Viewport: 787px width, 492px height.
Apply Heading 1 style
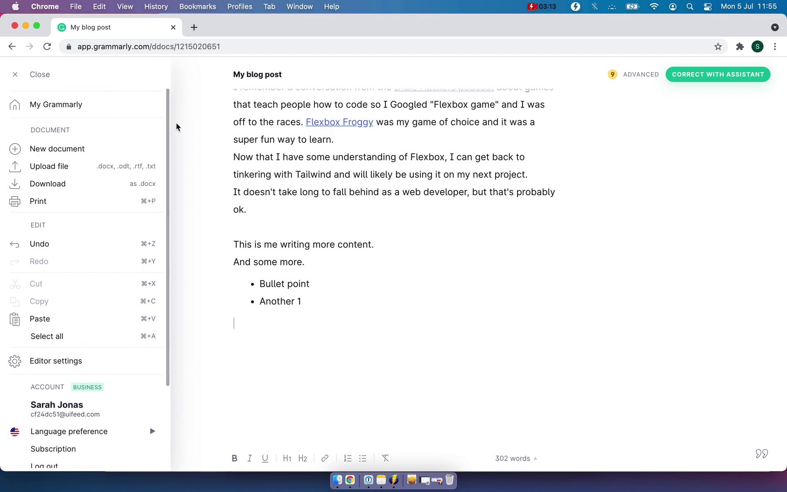coord(287,458)
